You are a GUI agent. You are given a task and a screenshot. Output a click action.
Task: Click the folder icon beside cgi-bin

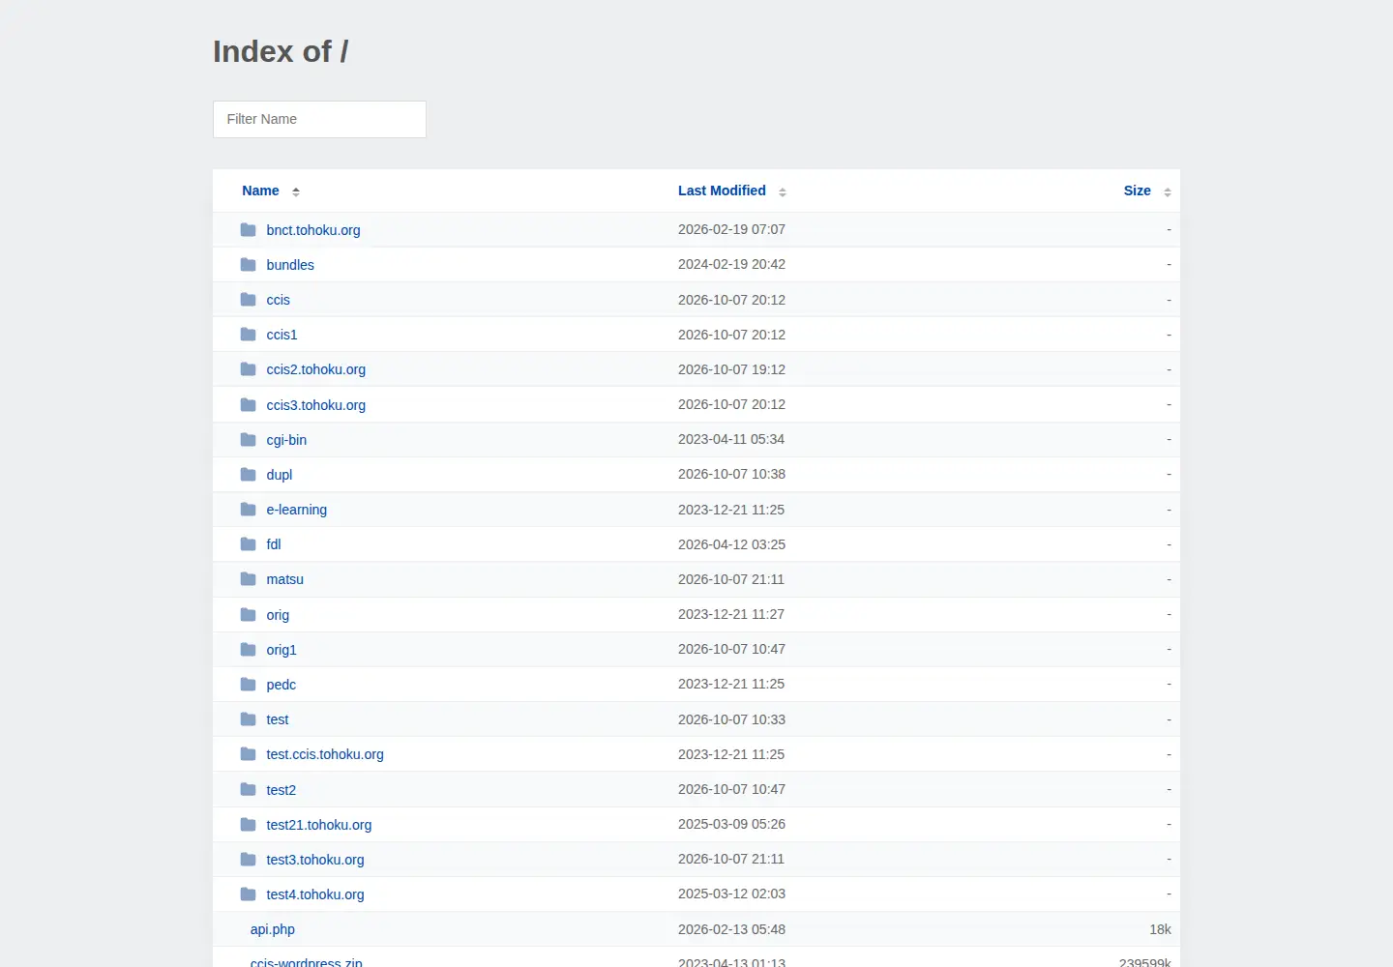click(x=249, y=440)
